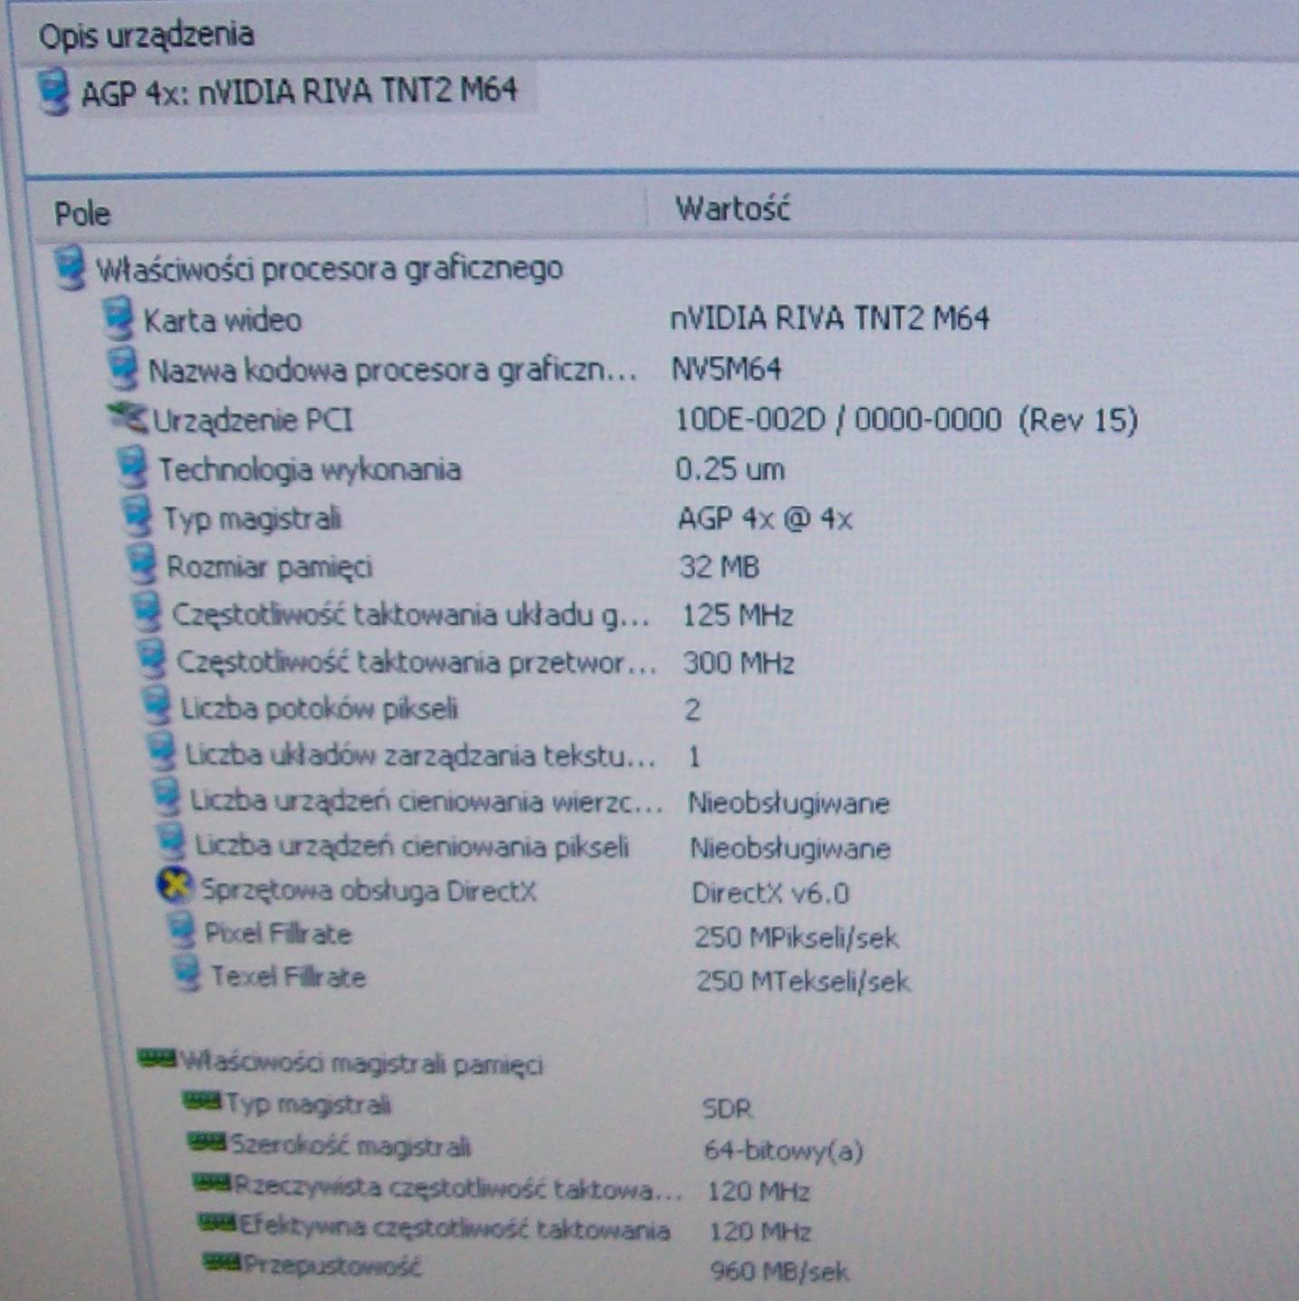1299x1301 pixels.
Task: Click the Texel Fillrate icon
Action: click(x=186, y=973)
